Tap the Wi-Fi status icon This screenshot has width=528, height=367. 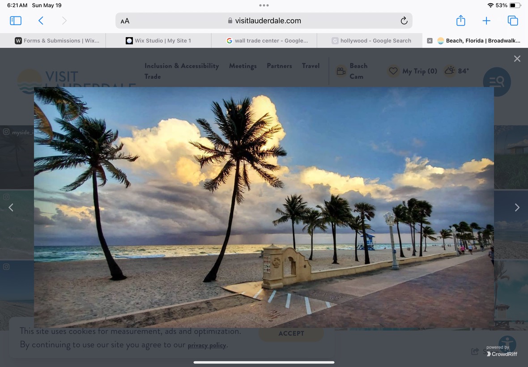click(x=490, y=5)
